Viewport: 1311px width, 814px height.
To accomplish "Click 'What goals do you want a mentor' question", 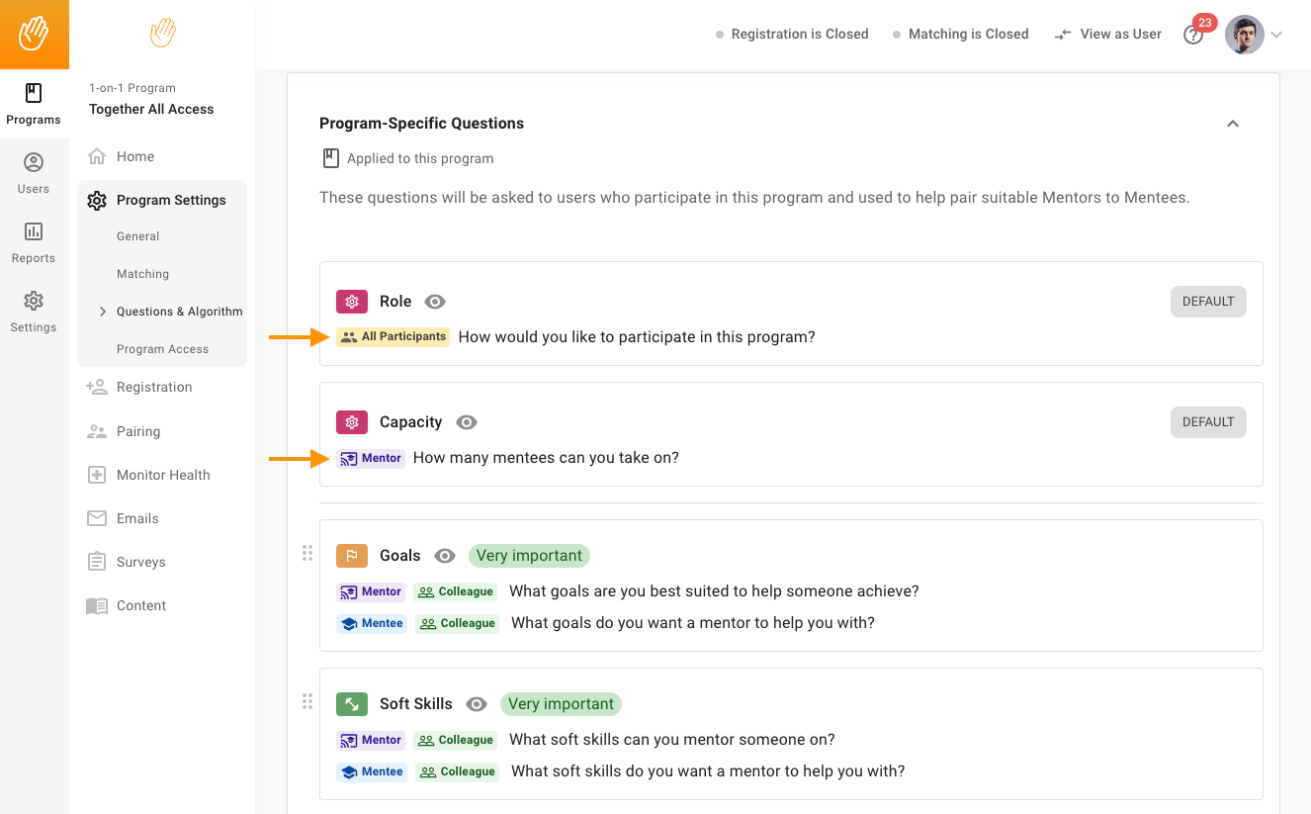I will (693, 623).
